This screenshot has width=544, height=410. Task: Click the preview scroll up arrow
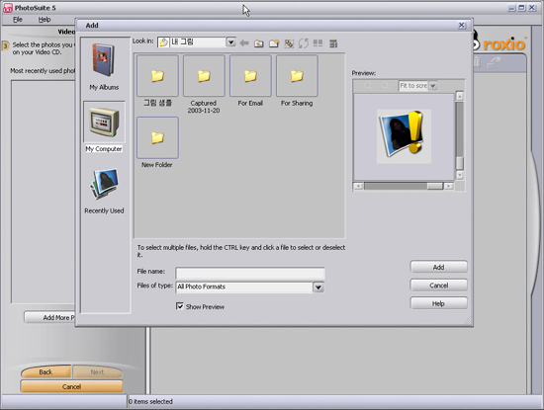pyautogui.click(x=459, y=96)
